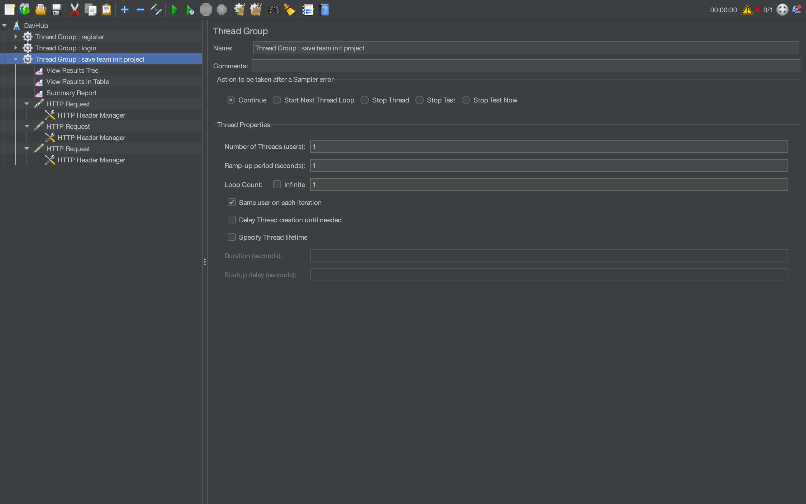Click Start no pauses icon

pos(190,10)
